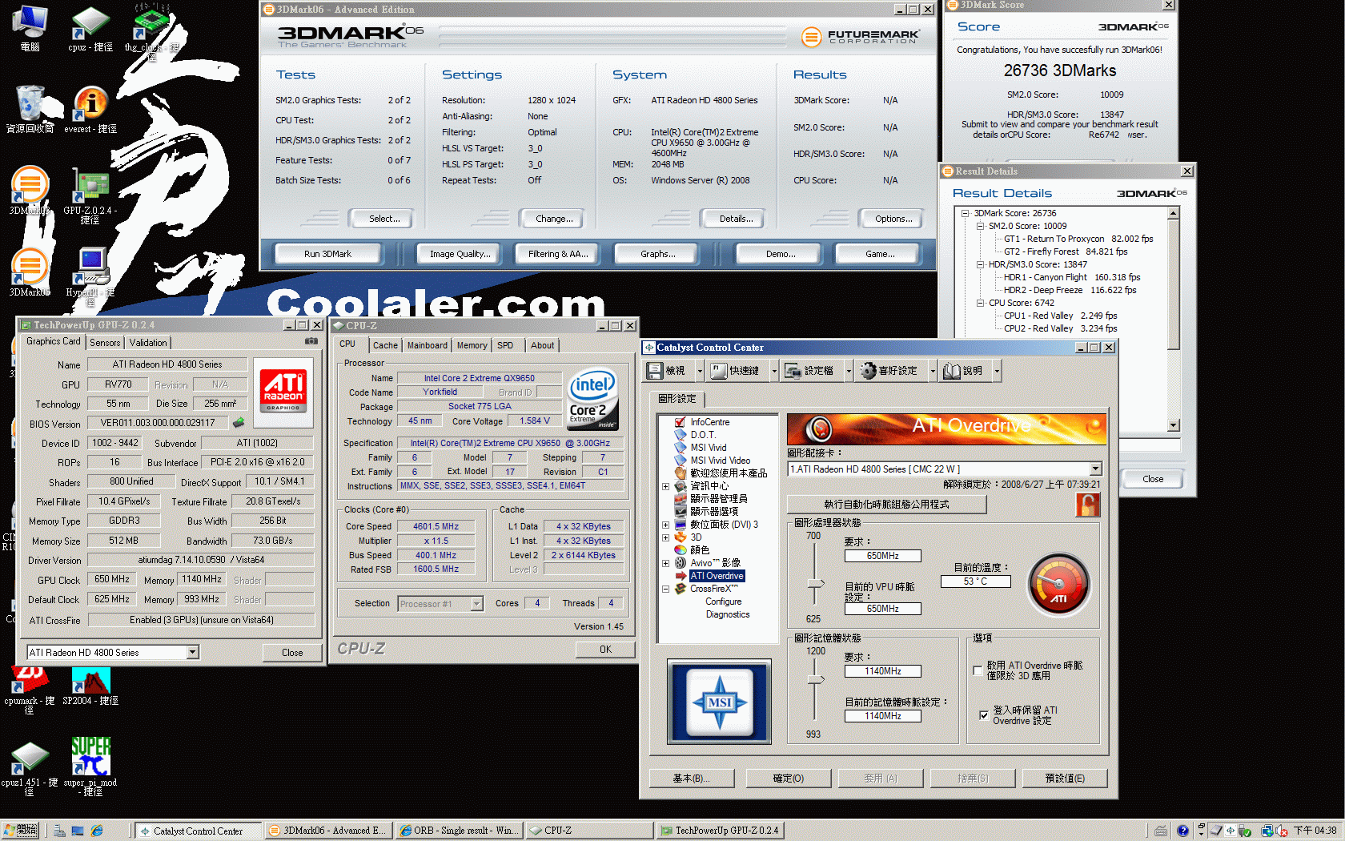Click the Graphs button in 3DMark06
Viewport: 1345px width, 841px height.
(657, 254)
